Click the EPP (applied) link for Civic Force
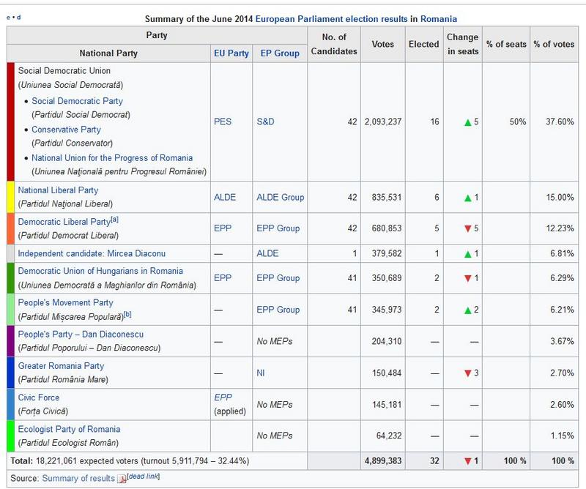The height and width of the screenshot is (489, 586). pyautogui.click(x=223, y=397)
